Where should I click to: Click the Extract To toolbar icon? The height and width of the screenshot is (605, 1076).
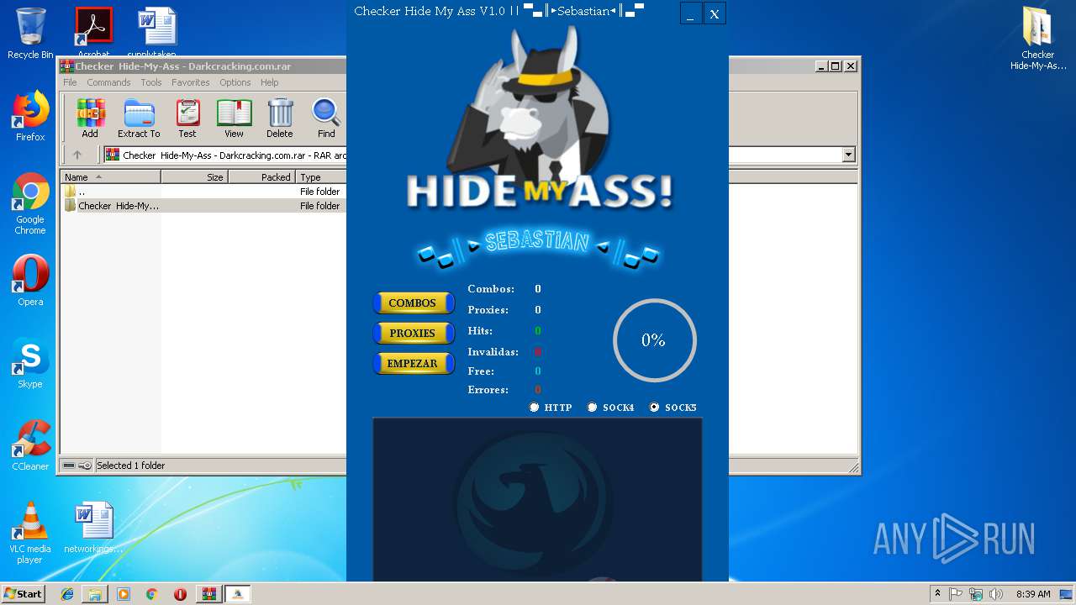pos(139,118)
